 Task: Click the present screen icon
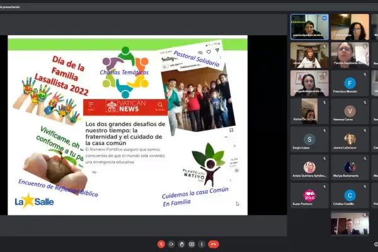coord(192,244)
